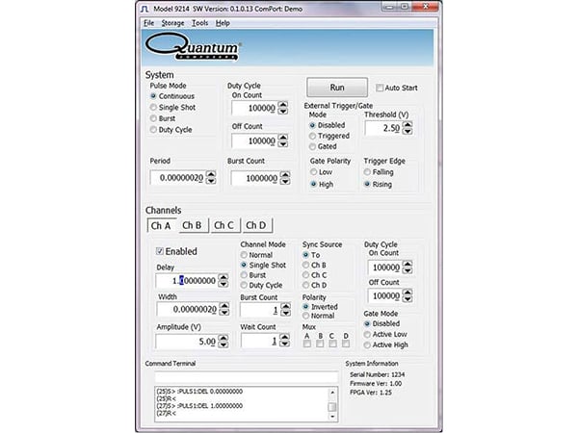578x433 pixels.
Task: Increase the channel On Count value
Action: pos(407,264)
